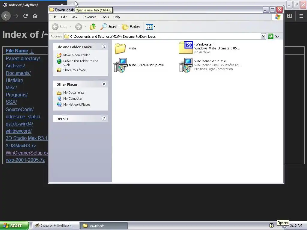Image resolution: width=307 pixels, height=230 pixels.
Task: Click the browser reload icon
Action: 25,16
